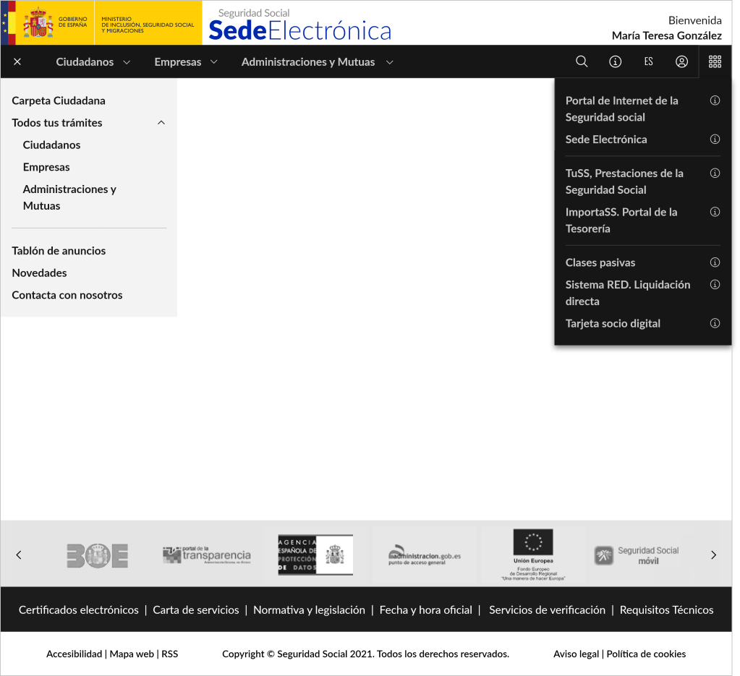Screen dimensions: 740x676
Task: Select Ciudadanos under Todos tus trámites
Action: [x=51, y=145]
